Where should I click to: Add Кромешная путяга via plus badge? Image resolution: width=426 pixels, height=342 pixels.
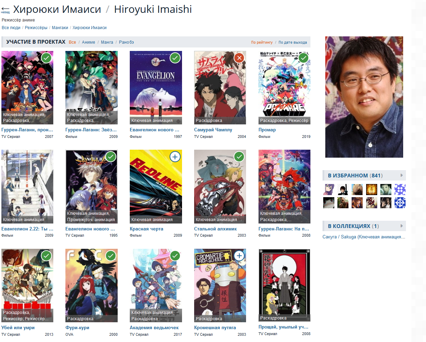pyautogui.click(x=239, y=256)
